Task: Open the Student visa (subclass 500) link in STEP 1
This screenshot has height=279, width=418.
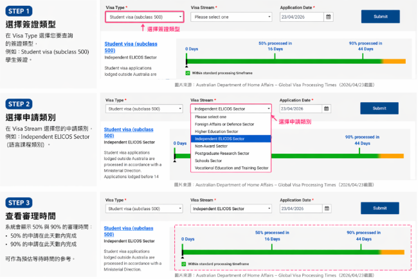Action: tap(131, 47)
